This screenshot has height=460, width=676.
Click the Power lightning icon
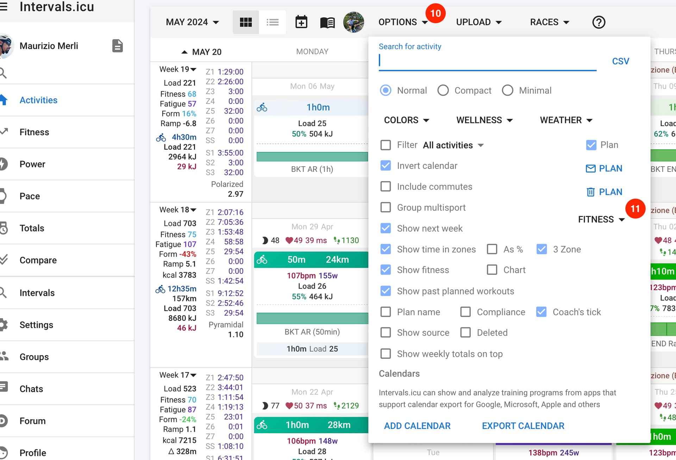4,164
